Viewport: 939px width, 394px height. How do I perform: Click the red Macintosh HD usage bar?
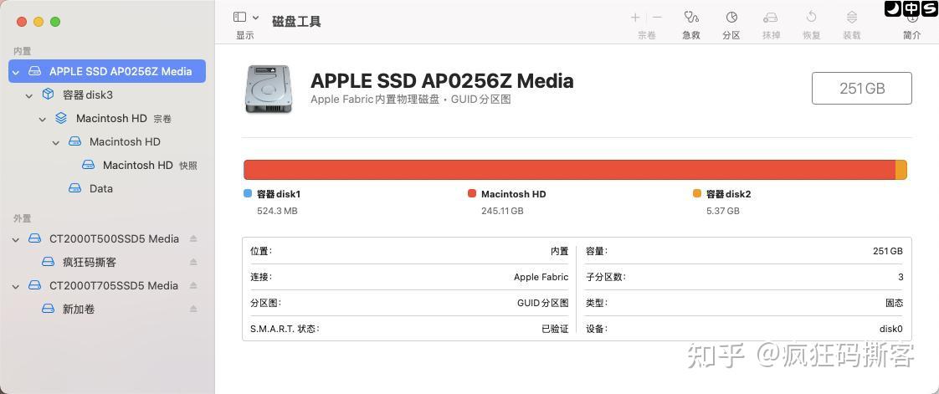[569, 170]
